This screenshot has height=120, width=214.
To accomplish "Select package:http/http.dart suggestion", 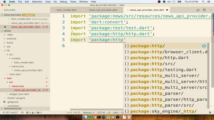I will point(159,58).
